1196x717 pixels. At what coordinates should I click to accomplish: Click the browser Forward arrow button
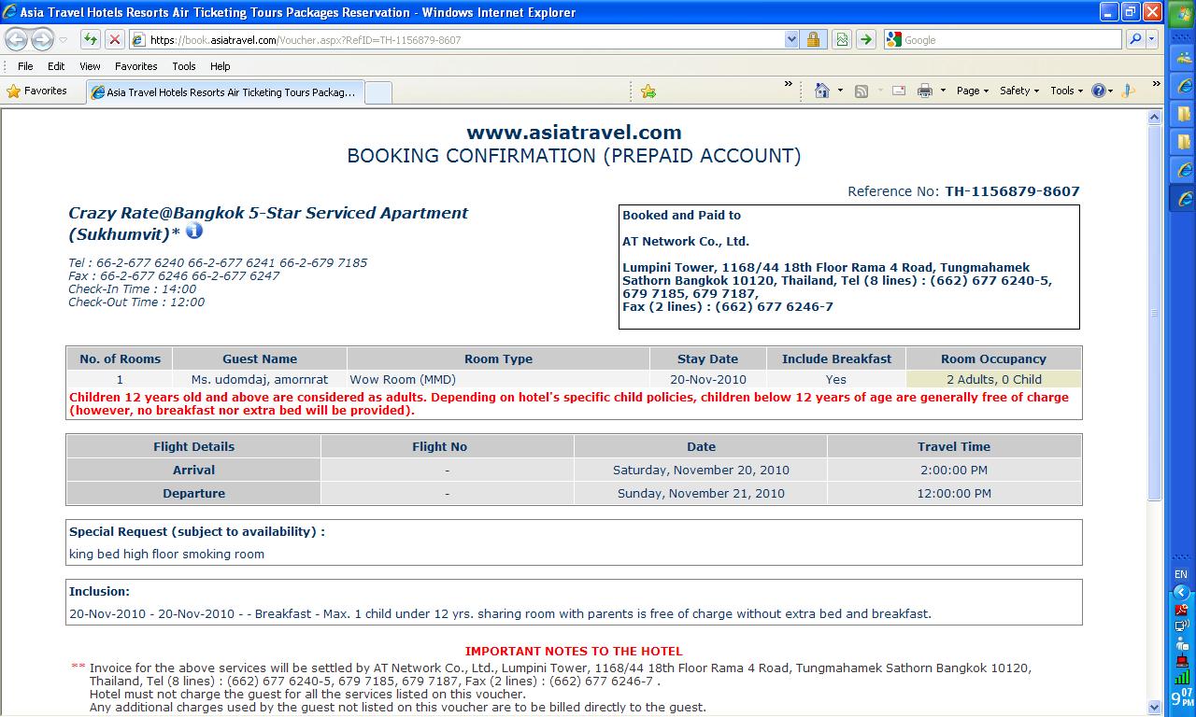pos(42,40)
